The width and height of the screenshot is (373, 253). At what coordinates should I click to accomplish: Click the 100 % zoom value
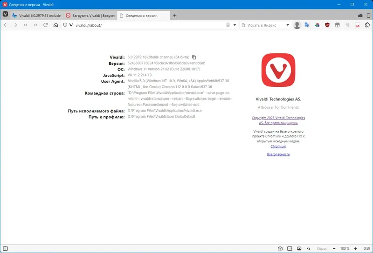pos(345,248)
